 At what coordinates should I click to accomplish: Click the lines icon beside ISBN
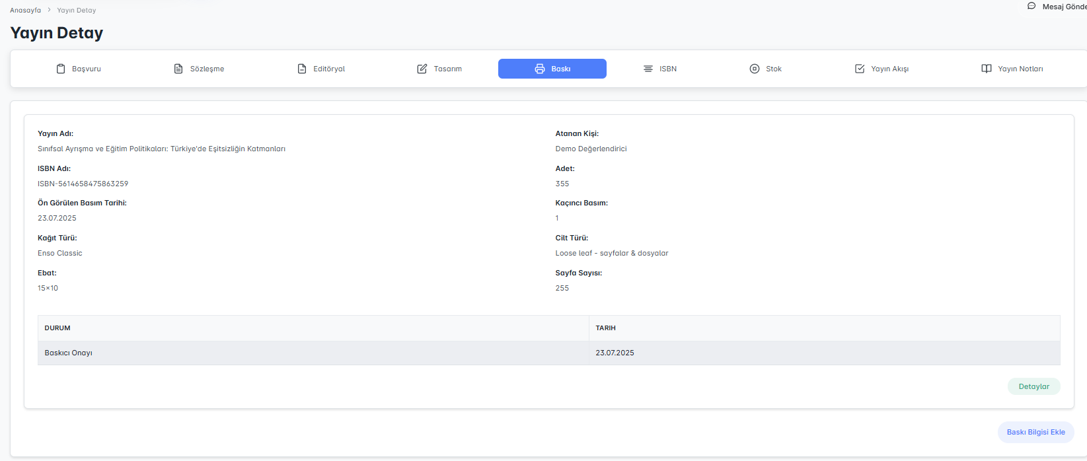coord(648,69)
